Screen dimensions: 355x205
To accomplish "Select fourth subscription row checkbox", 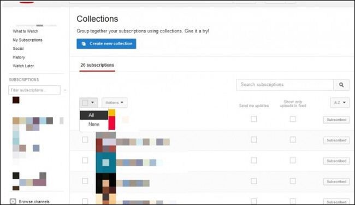I will [x=85, y=181].
